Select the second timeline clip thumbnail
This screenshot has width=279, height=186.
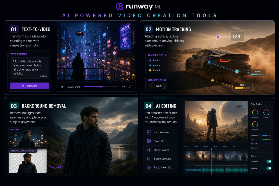[203, 156]
